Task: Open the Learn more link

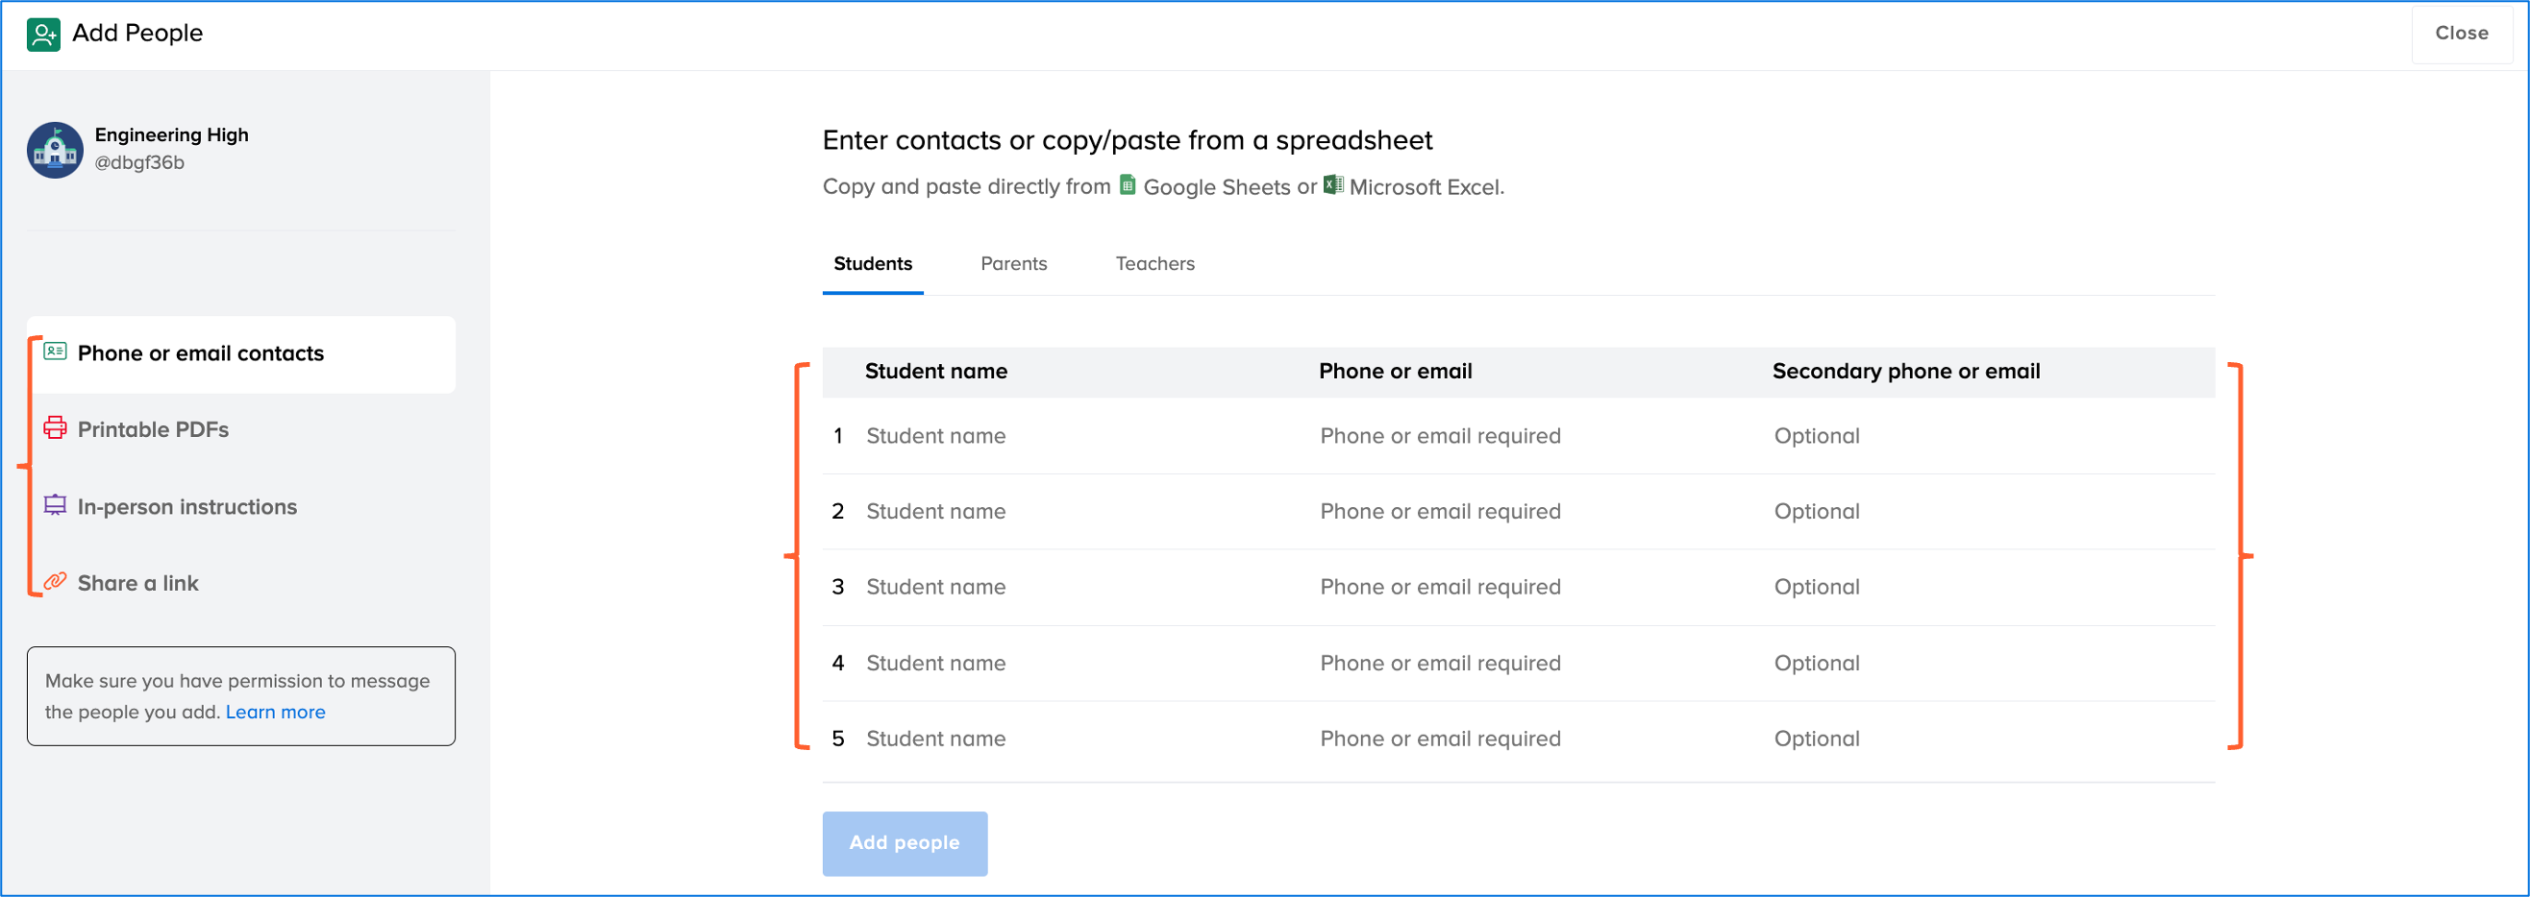Action: click(x=275, y=712)
